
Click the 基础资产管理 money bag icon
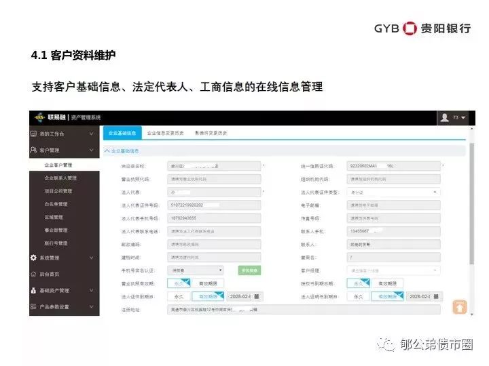[x=33, y=290]
